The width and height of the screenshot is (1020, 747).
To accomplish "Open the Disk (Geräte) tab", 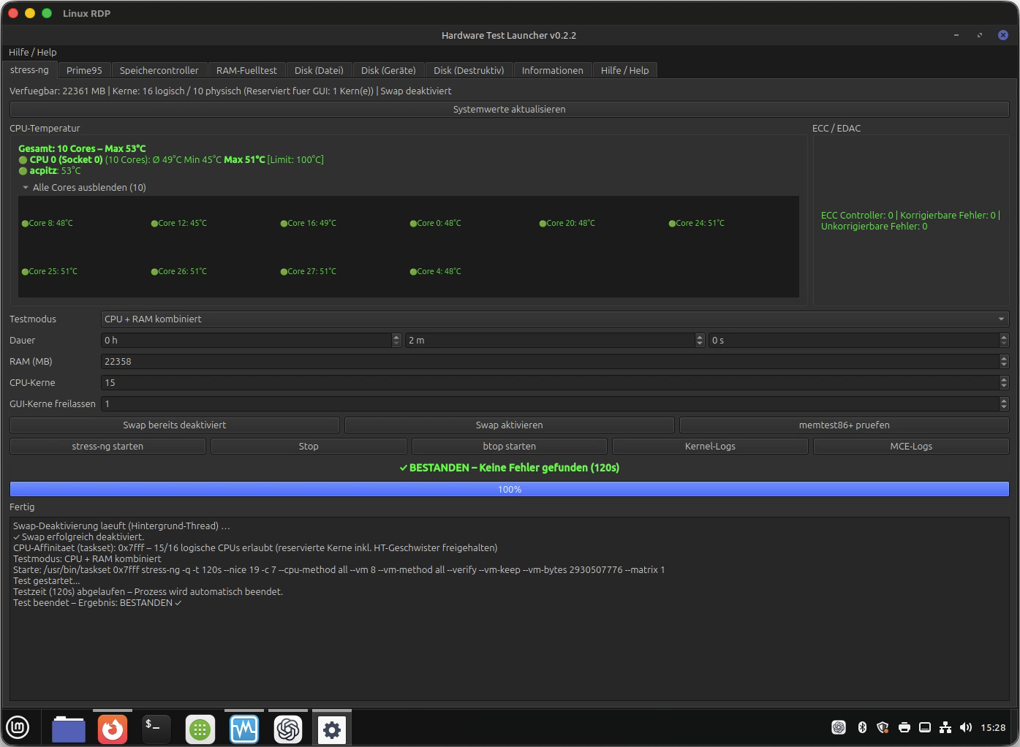I will (x=388, y=70).
